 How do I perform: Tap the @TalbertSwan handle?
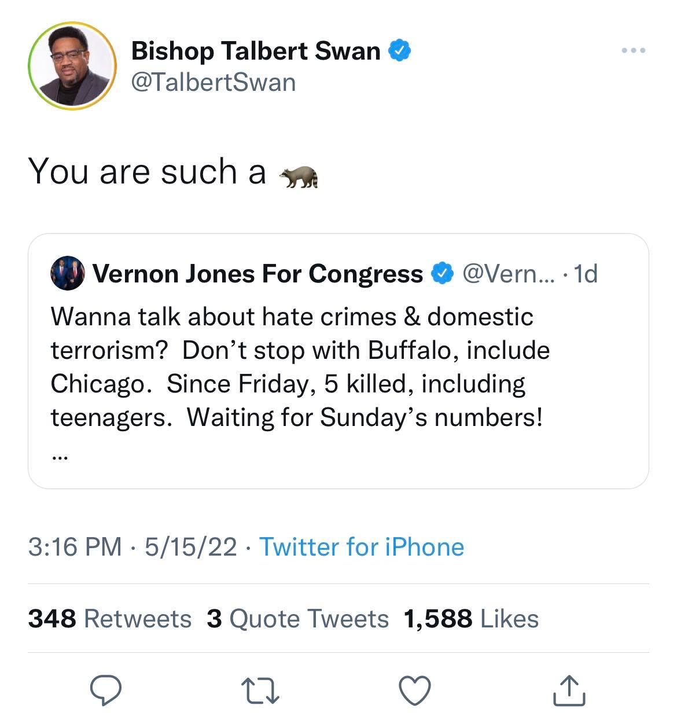tap(214, 82)
